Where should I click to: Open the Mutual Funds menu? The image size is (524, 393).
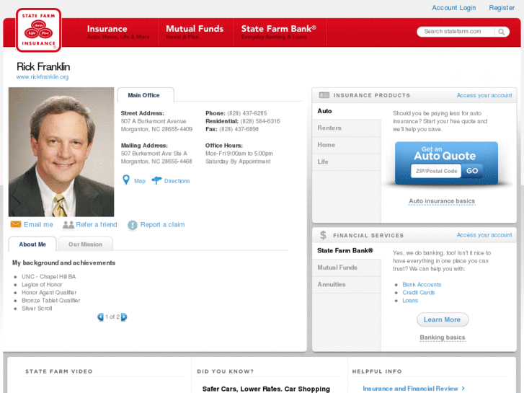point(195,32)
